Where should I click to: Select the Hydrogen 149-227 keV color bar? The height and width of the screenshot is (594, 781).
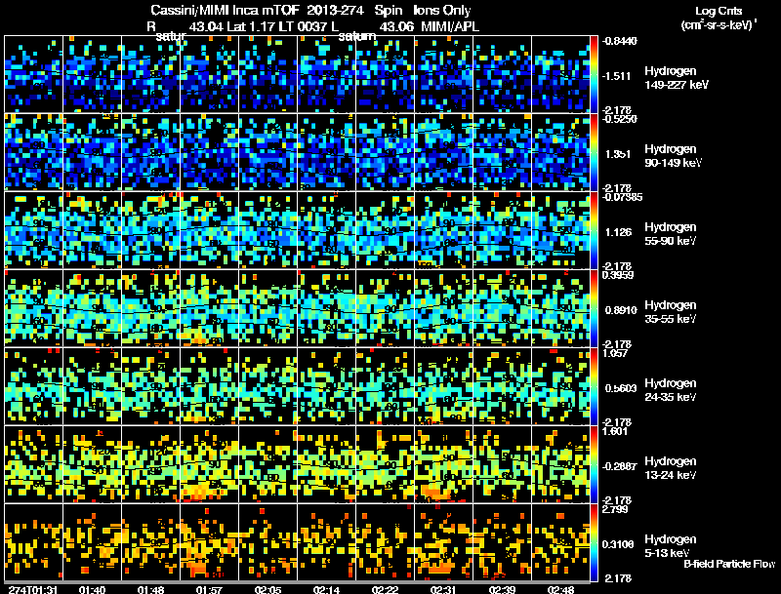click(x=594, y=74)
